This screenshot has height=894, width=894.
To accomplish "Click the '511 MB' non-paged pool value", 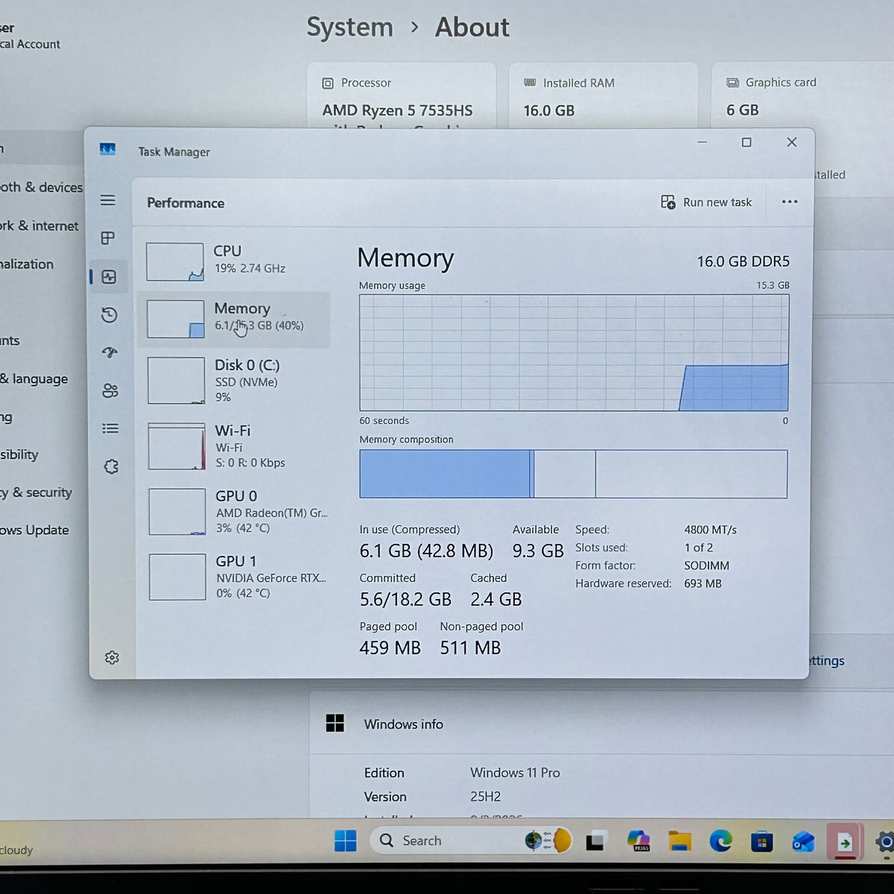I will point(470,648).
